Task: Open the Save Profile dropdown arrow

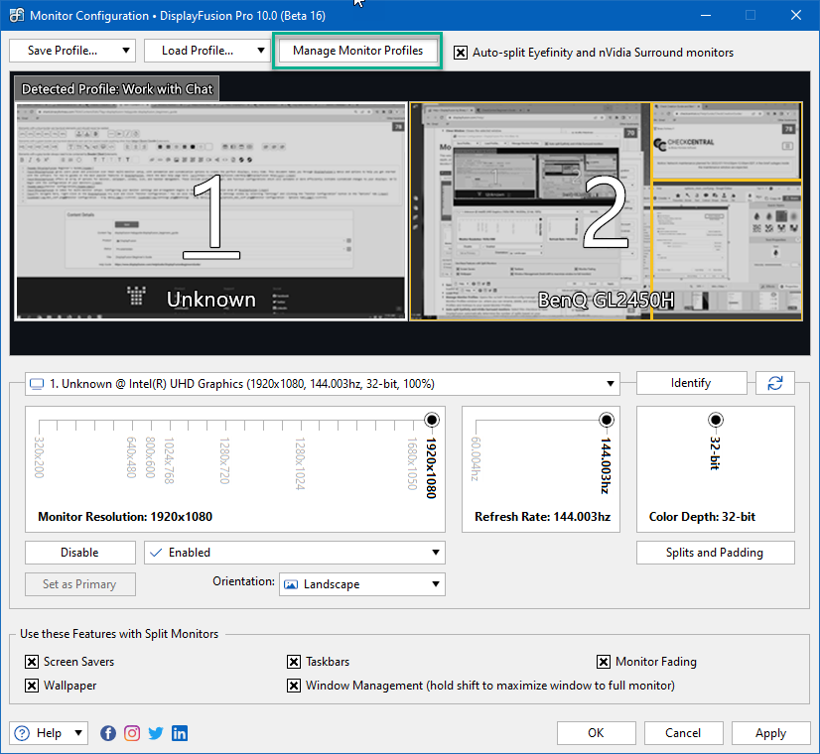Action: tap(125, 51)
